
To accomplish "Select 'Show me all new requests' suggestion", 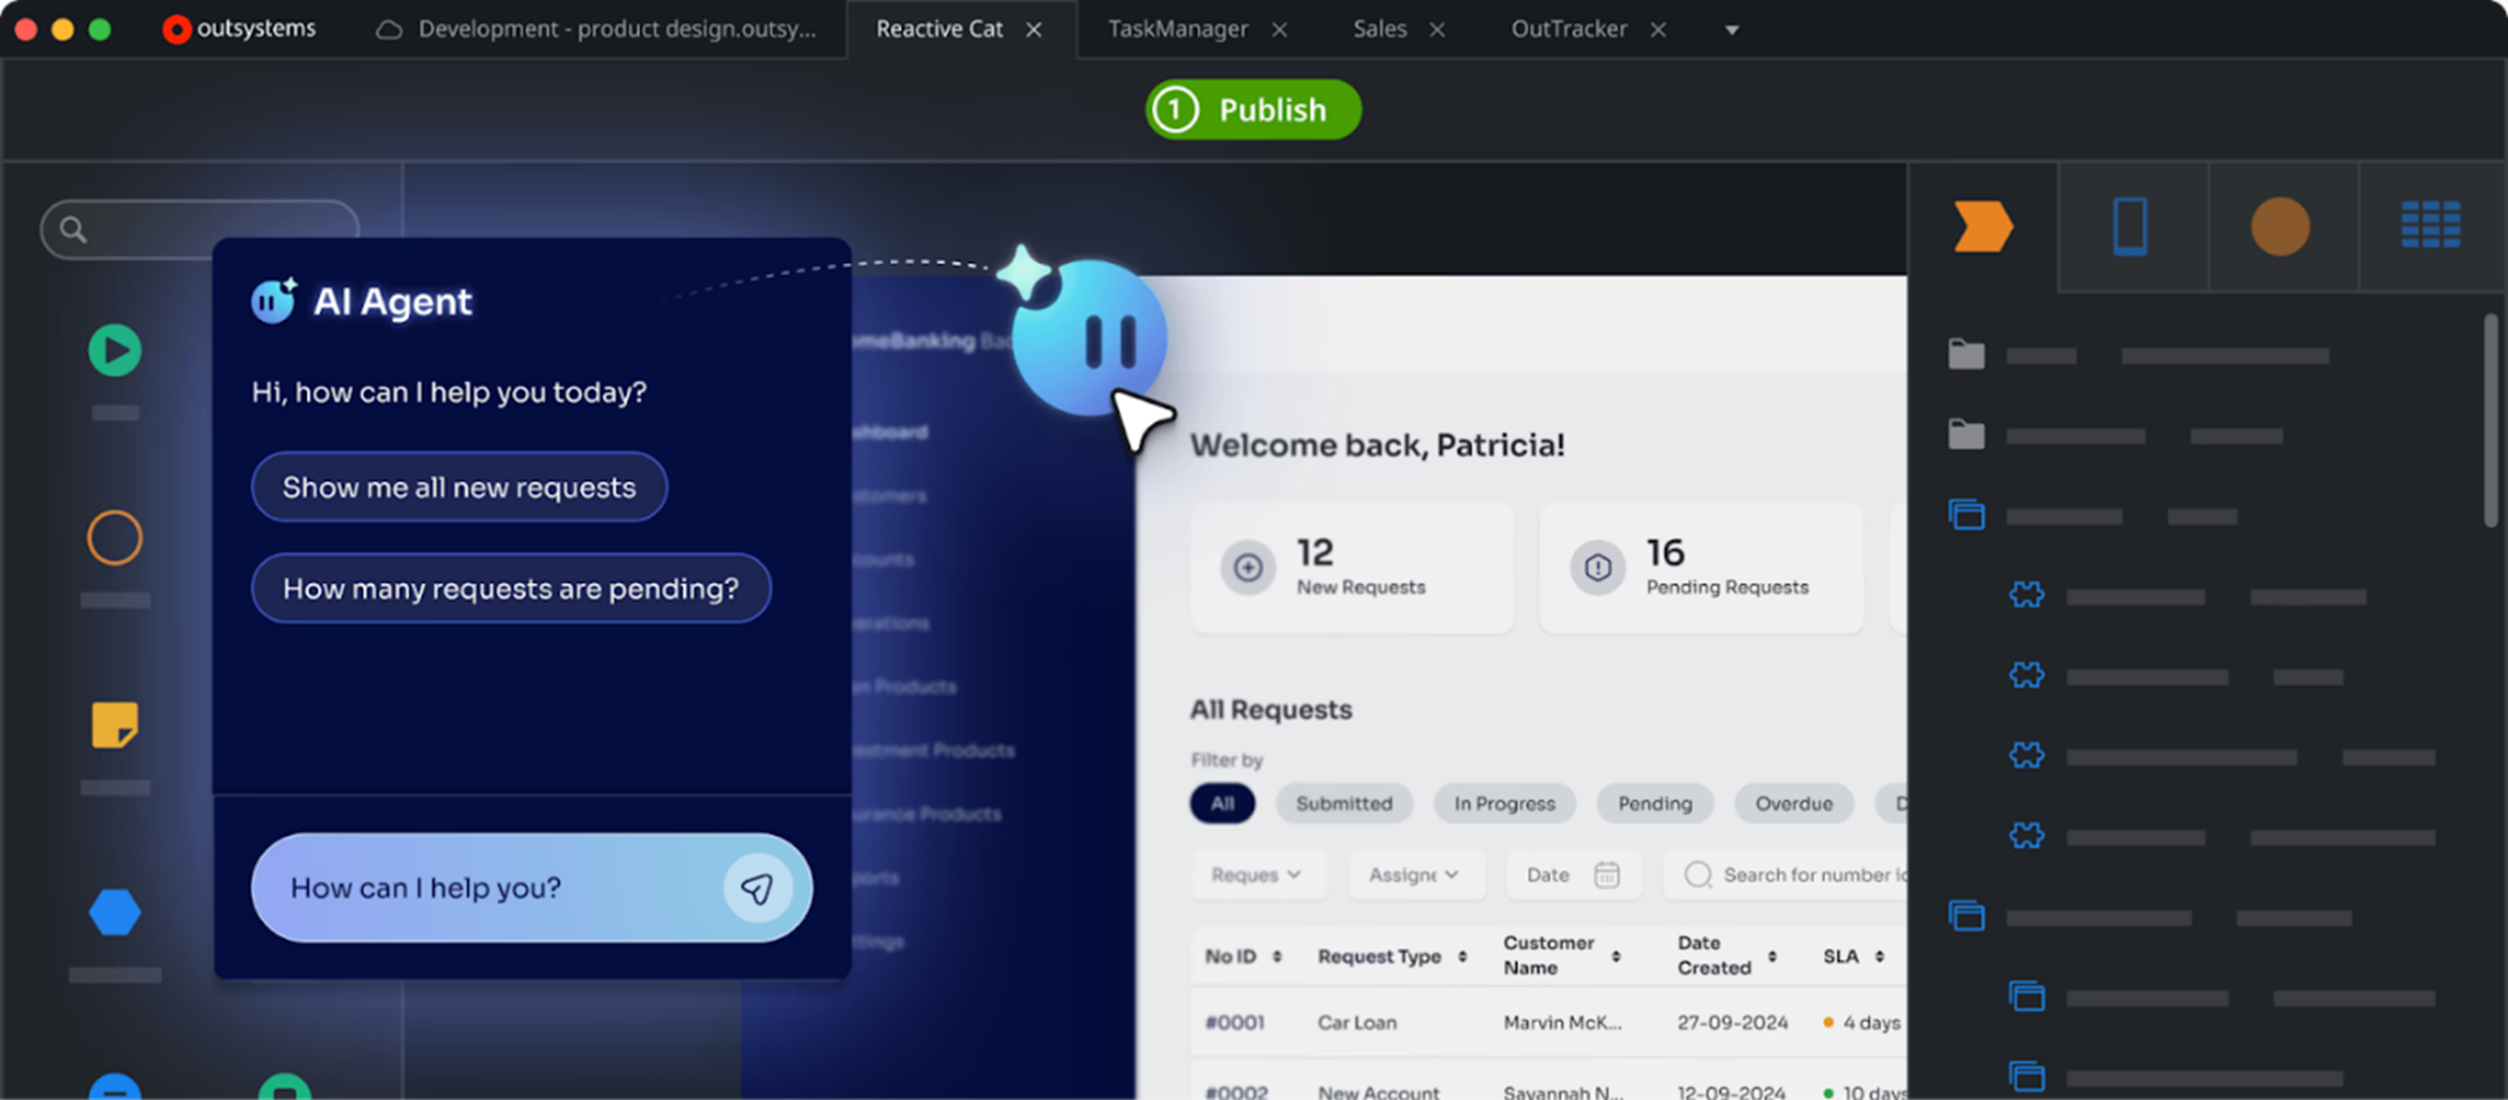I will point(459,487).
